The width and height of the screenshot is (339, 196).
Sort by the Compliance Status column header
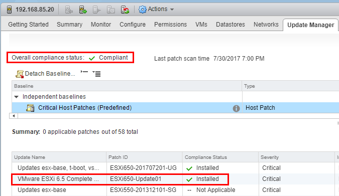pos(220,157)
